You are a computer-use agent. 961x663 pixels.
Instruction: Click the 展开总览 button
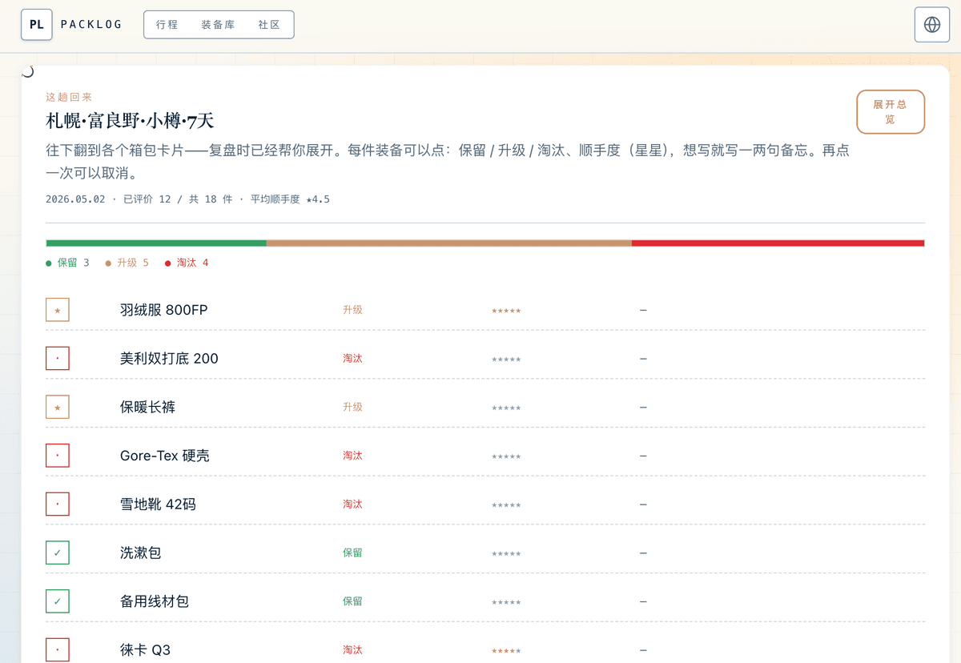[891, 111]
